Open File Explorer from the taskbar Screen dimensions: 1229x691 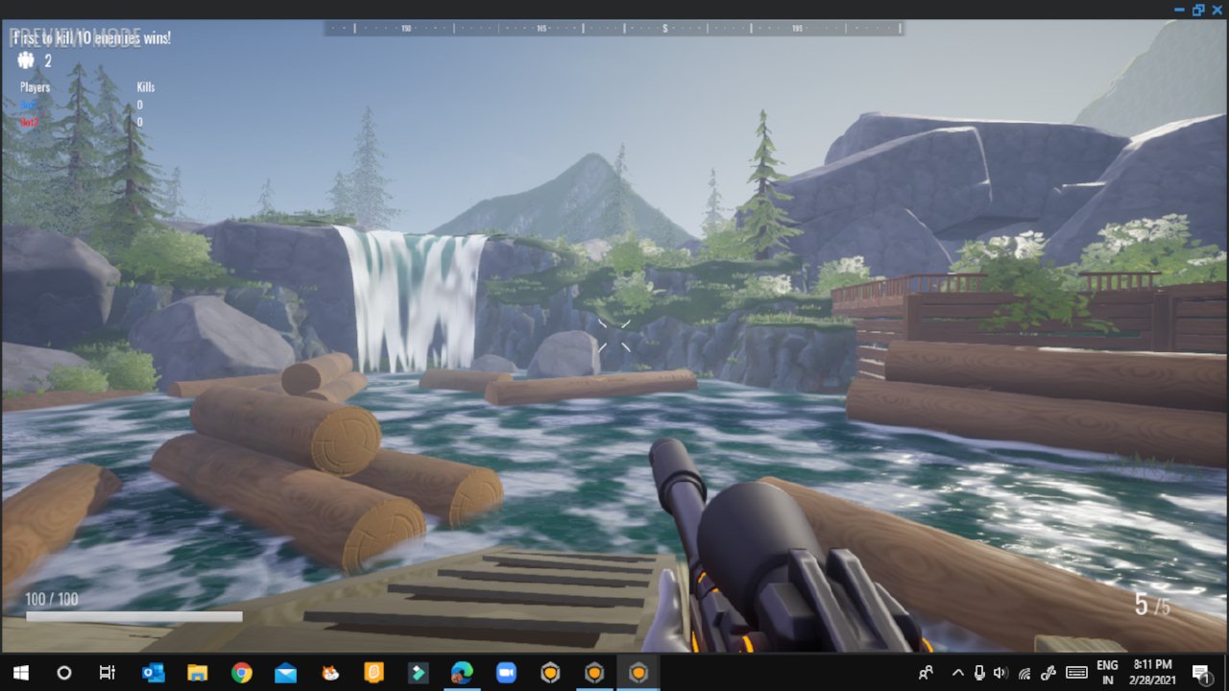click(199, 672)
